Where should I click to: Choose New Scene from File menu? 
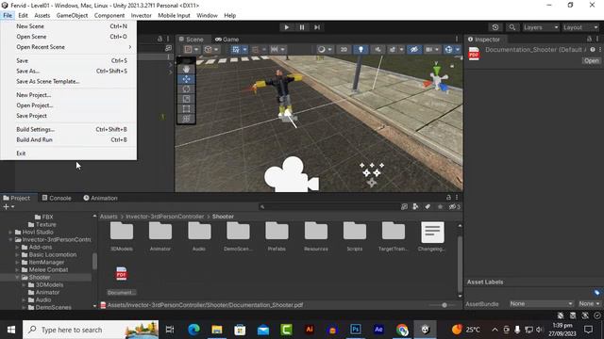point(68,26)
